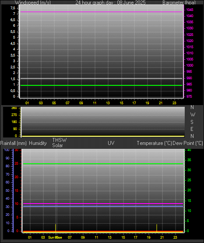Click the Temperature (°C) label
Viewport: 204px width, 243px height.
click(154, 143)
